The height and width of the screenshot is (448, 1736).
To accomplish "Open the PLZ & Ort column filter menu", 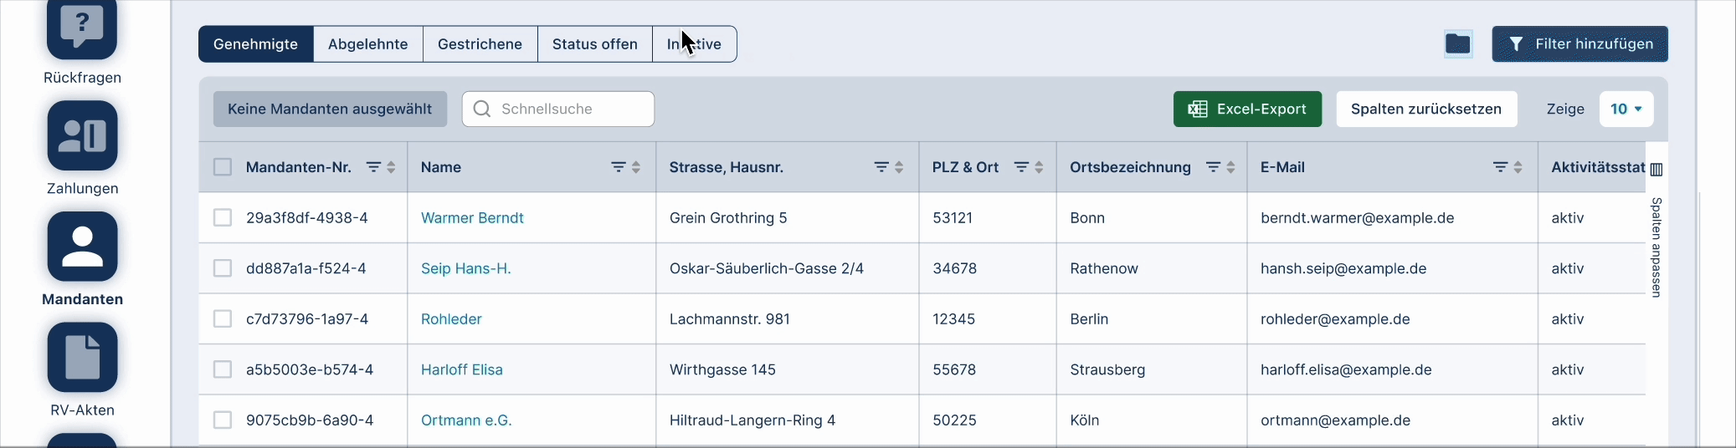I will [x=1020, y=167].
